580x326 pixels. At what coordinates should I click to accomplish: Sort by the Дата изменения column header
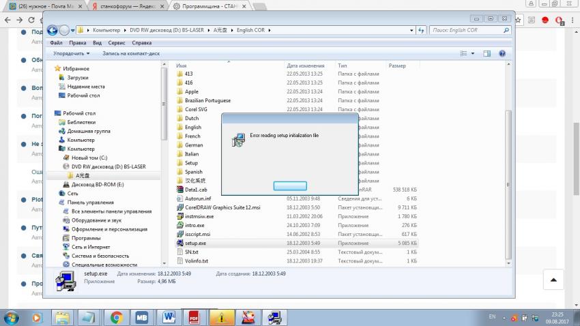click(x=306, y=65)
